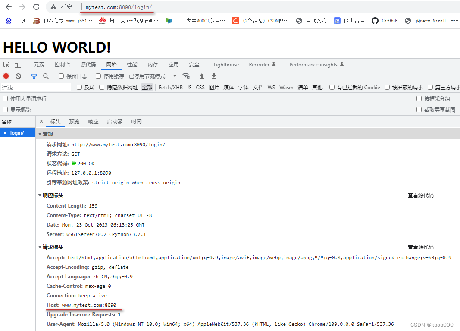The image size is (460, 331).
Task: Select the inspect element cursor icon
Action: click(x=6, y=64)
